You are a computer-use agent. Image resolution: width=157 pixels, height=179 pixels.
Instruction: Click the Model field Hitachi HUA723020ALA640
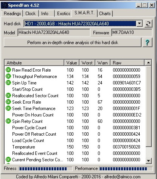[54, 32]
